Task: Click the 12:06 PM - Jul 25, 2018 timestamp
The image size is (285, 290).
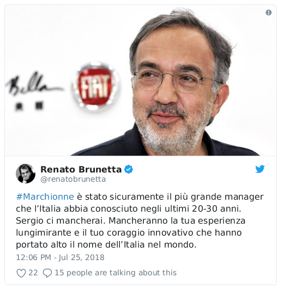Action: pyautogui.click(x=60, y=257)
